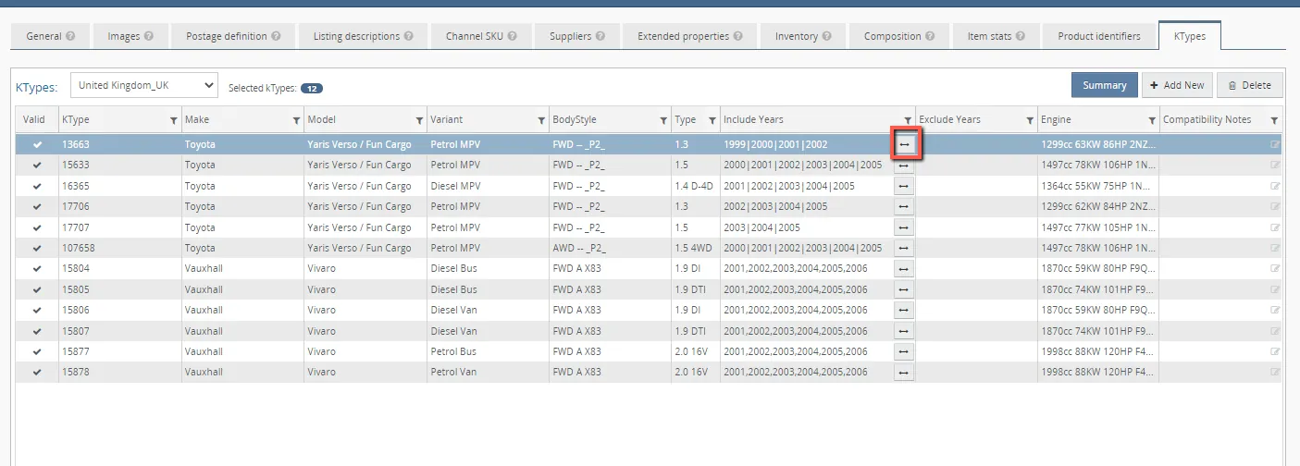Toggle Valid checkmark for KType 15878

tap(37, 372)
